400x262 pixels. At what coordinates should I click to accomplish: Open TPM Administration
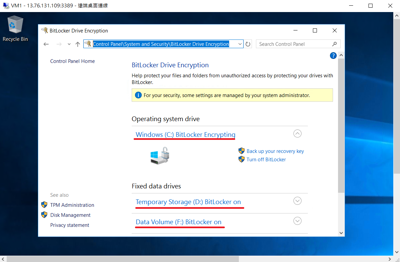(x=72, y=205)
